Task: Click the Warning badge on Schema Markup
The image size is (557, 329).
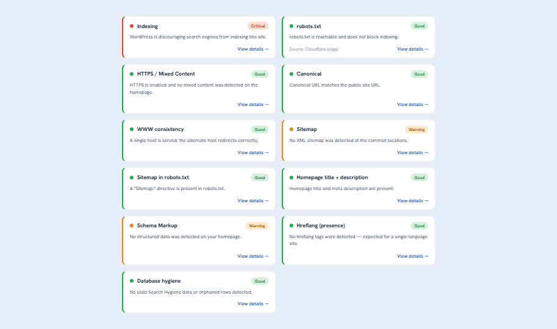Action: coord(257,225)
